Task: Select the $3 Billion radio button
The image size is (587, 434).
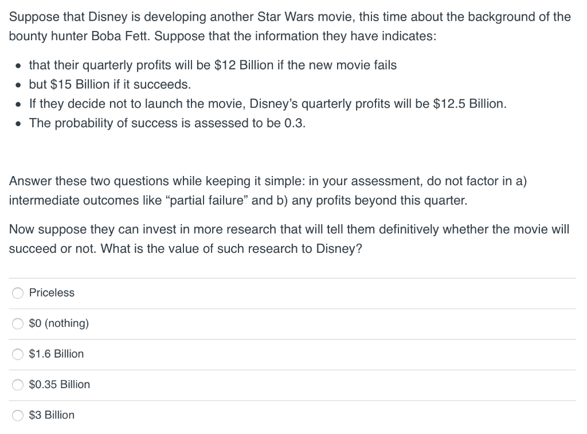Action: pyautogui.click(x=18, y=415)
